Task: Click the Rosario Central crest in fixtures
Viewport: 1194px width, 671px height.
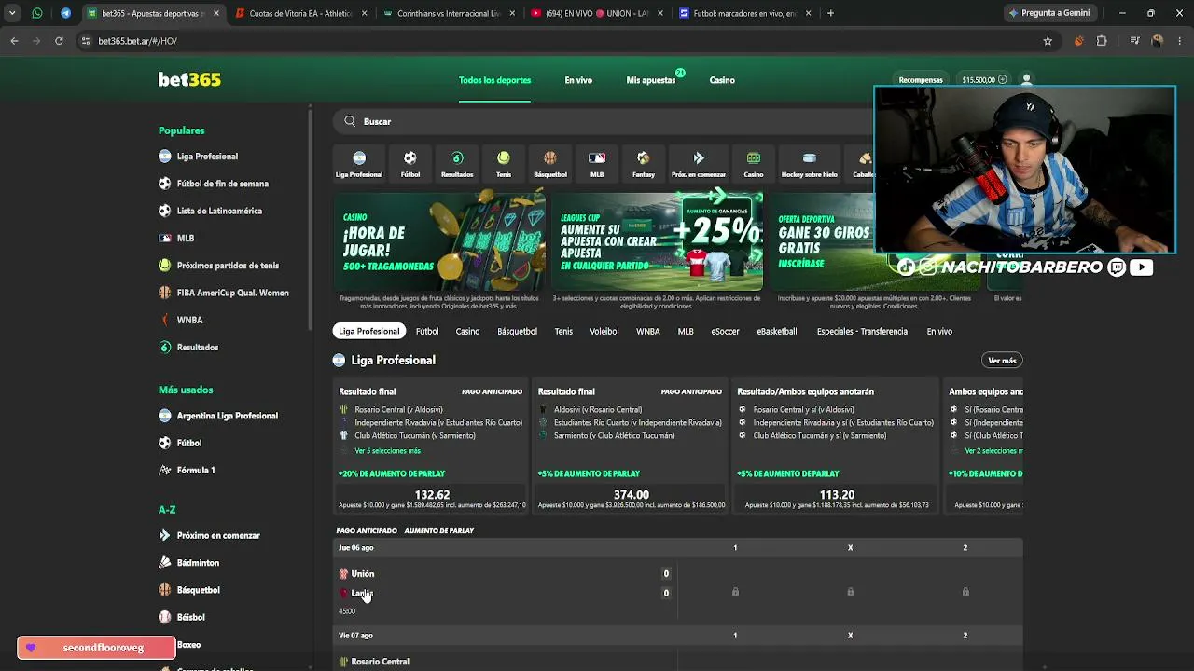Action: pyautogui.click(x=343, y=662)
